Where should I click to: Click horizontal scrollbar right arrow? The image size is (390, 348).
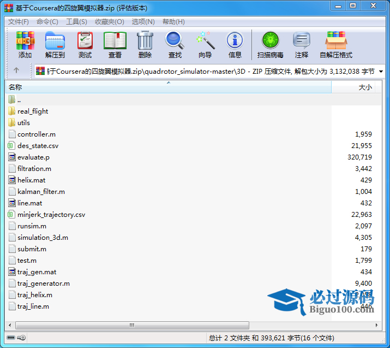click(376, 325)
